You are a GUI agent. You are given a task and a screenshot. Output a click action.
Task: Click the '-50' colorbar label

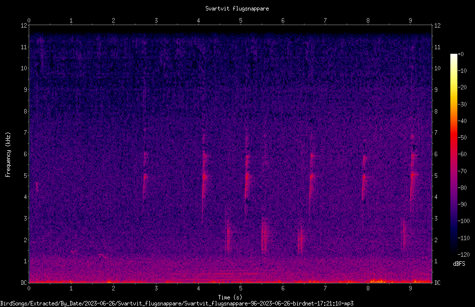(462, 138)
